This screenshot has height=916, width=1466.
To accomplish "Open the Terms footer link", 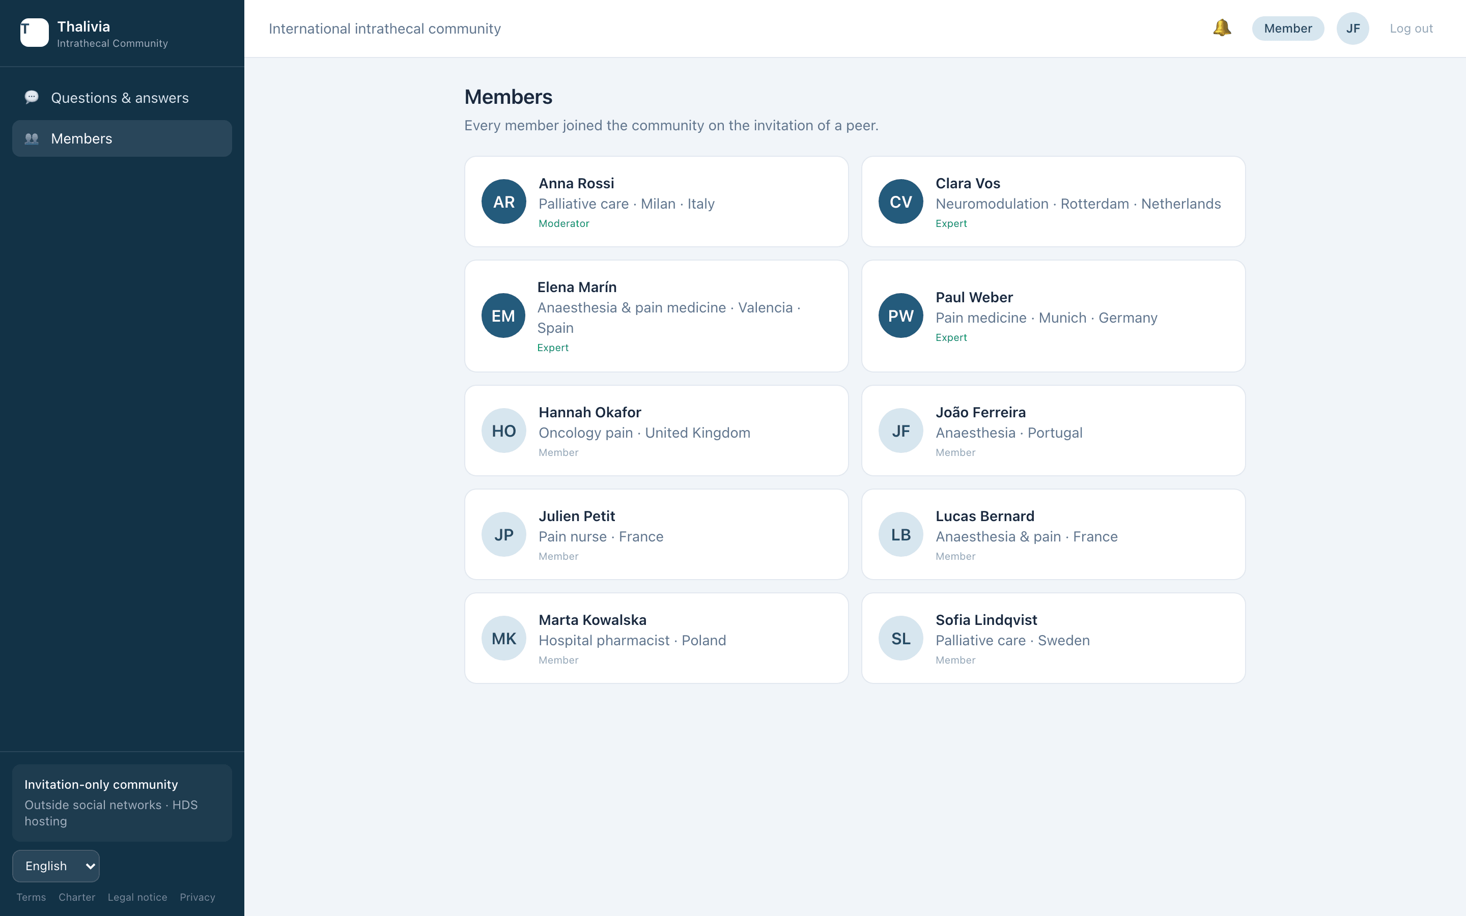I will click(x=31, y=897).
